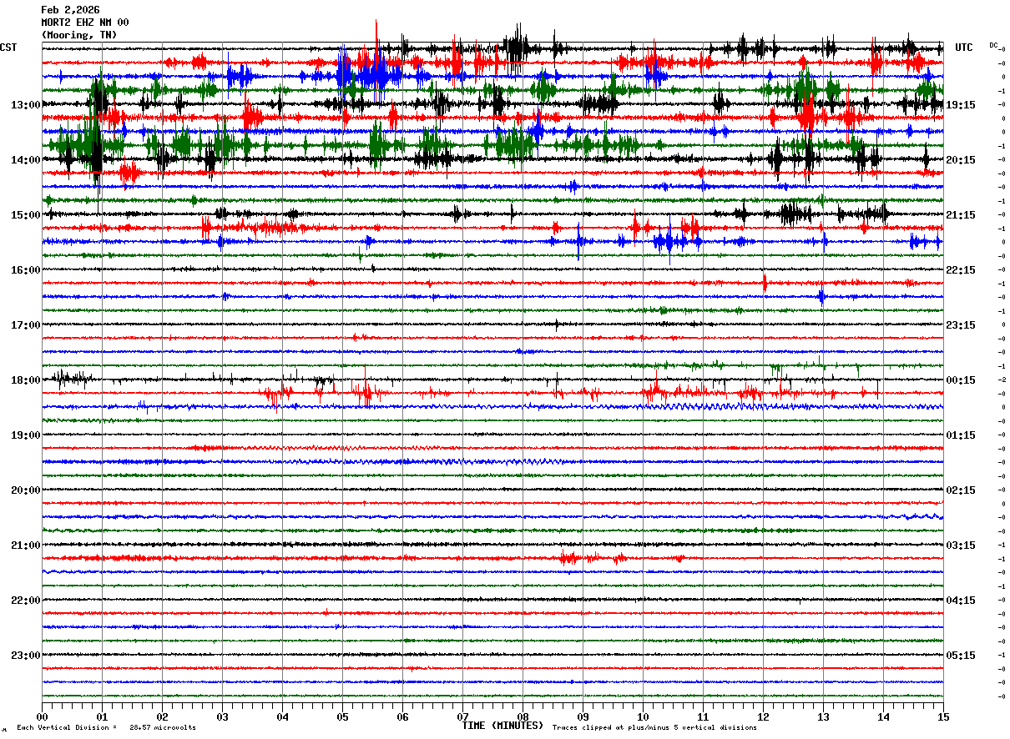Click the 15:00 CST time marker
Screen dimensions: 1010x739
point(26,215)
